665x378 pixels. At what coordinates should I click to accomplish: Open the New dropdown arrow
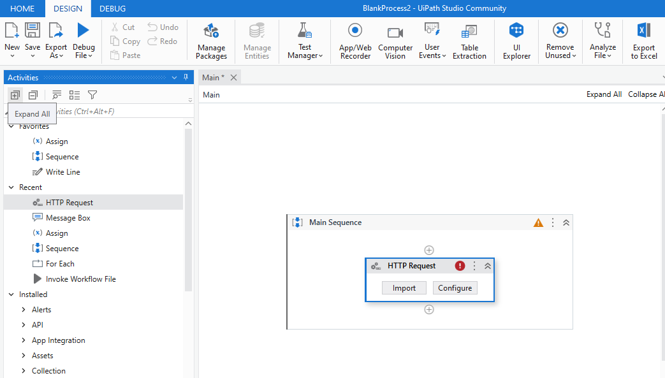click(12, 55)
